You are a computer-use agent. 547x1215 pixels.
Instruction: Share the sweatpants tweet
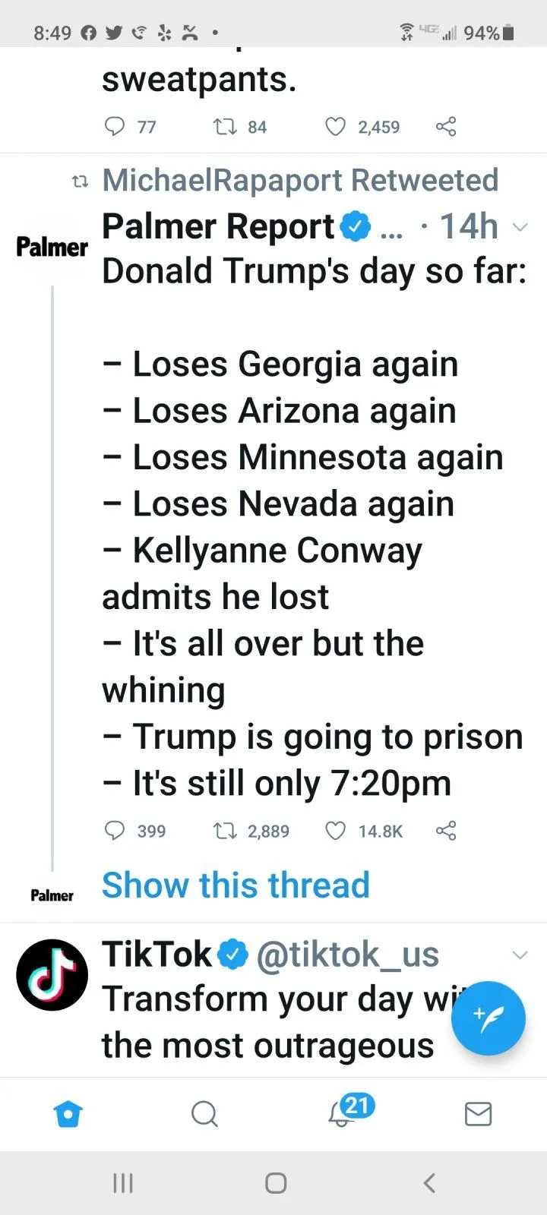coord(446,126)
